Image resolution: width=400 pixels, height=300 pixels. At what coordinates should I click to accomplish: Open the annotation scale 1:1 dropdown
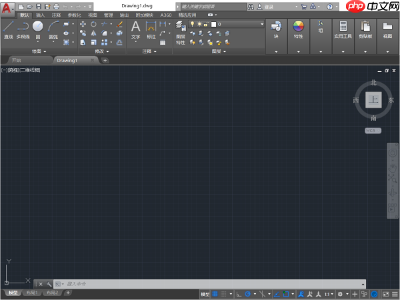click(x=329, y=294)
